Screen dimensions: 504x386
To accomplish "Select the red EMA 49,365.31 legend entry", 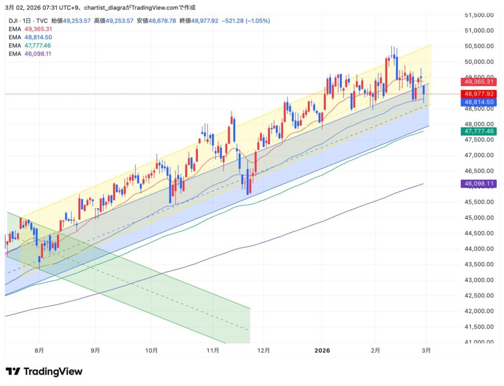I will (x=30, y=29).
